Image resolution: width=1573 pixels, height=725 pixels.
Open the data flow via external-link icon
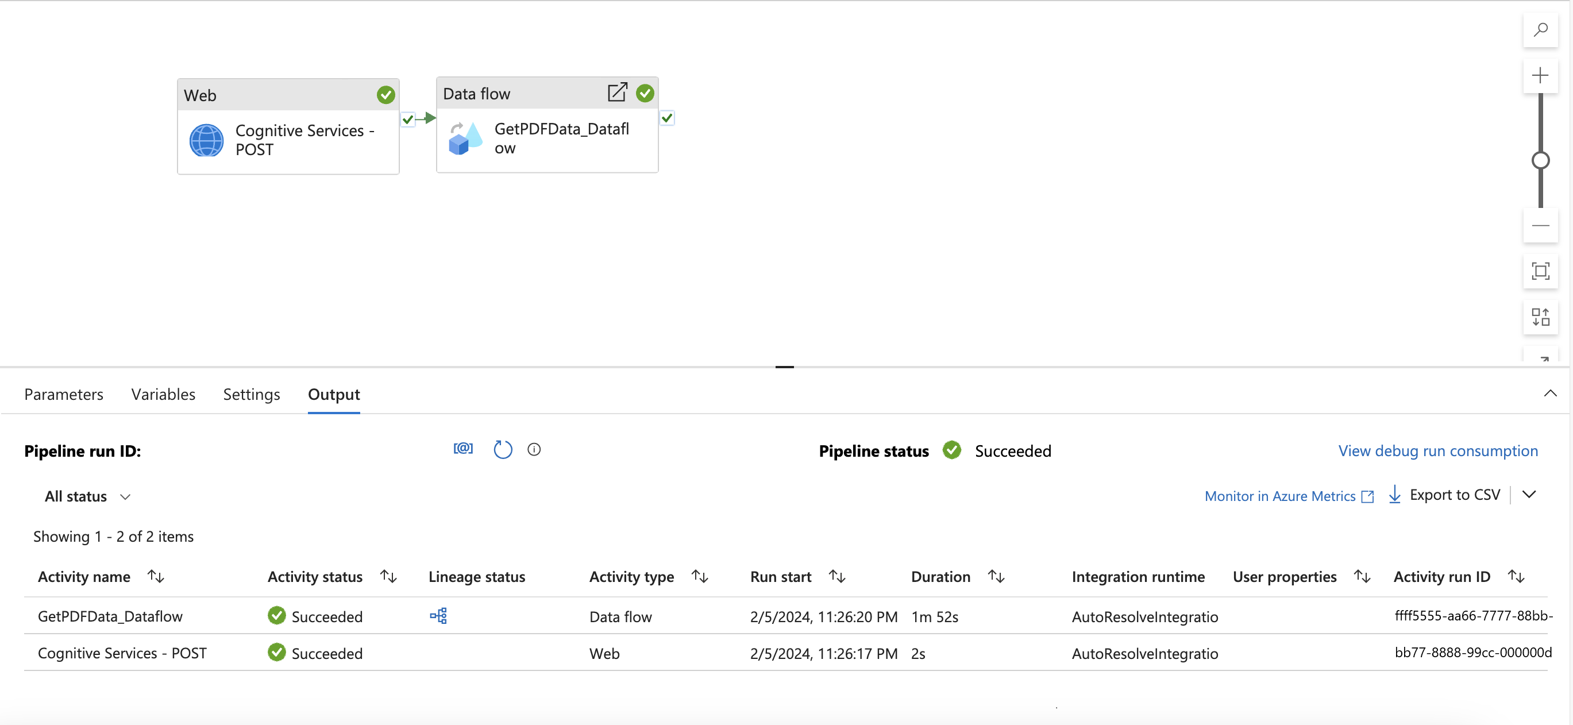pos(617,92)
